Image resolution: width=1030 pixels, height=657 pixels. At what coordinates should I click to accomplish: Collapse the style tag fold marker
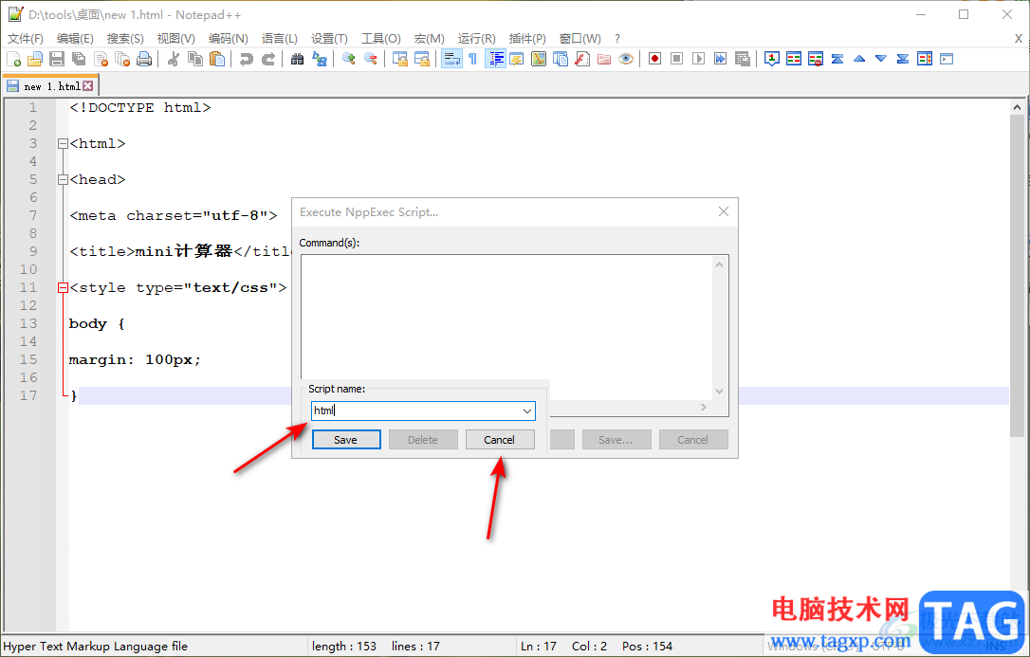coord(63,287)
